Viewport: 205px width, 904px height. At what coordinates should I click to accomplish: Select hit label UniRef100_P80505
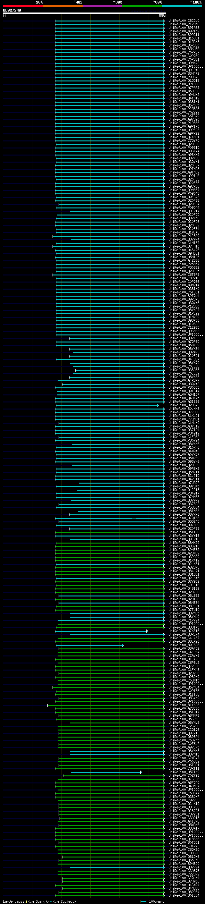pyautogui.click(x=184, y=387)
